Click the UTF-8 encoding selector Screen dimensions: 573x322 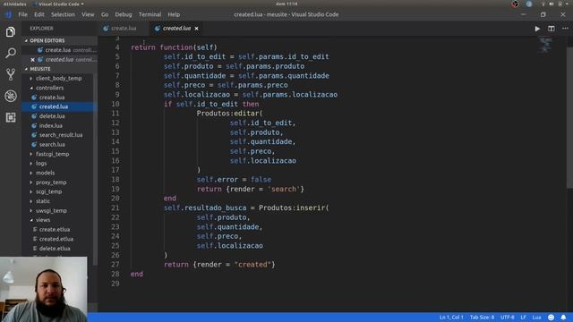point(508,318)
